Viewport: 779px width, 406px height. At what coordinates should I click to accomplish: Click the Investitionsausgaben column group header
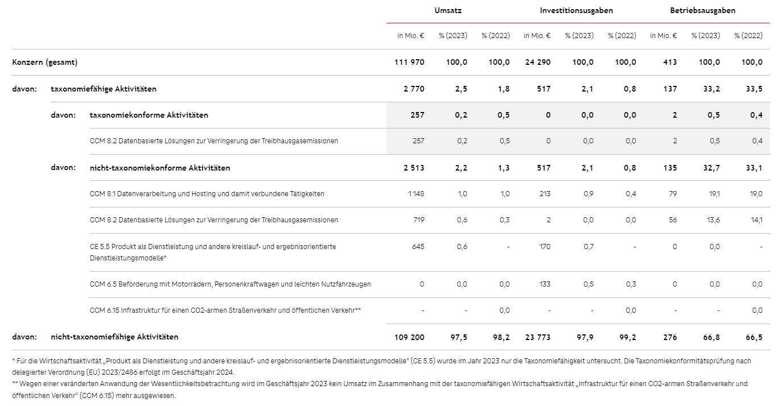(x=576, y=10)
